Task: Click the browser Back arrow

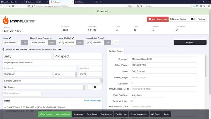Action: [2, 6]
